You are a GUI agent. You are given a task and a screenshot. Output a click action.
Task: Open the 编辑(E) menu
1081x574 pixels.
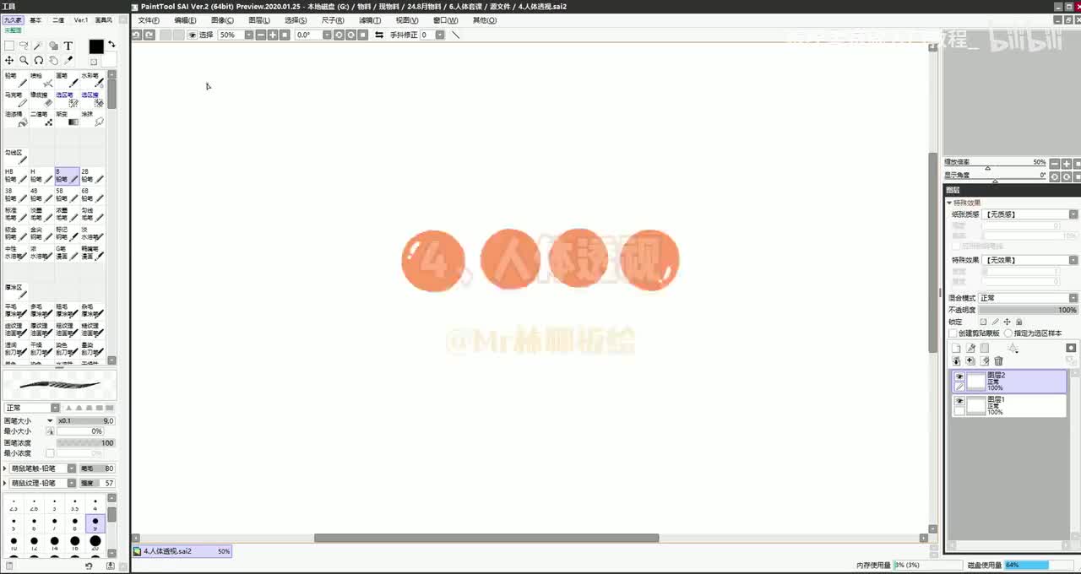click(x=185, y=20)
